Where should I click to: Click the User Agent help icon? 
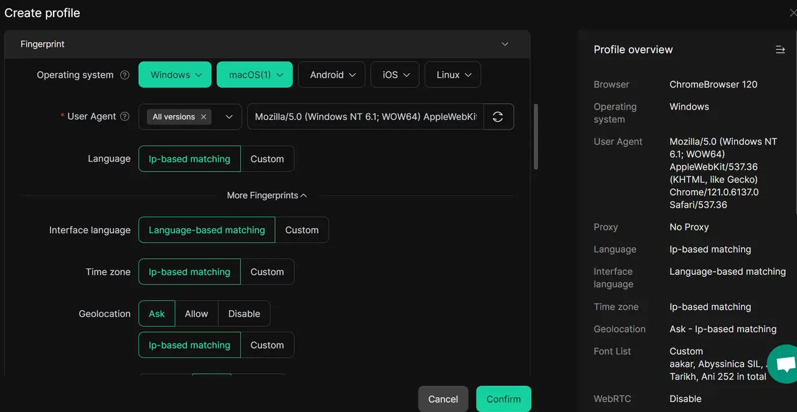point(125,117)
